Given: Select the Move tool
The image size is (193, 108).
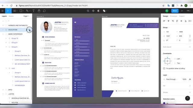Looking at the screenshot, I should click(8, 11).
